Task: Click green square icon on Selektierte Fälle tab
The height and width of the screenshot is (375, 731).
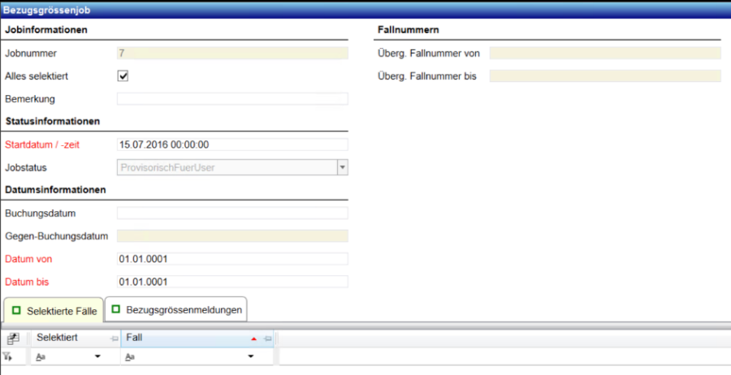Action: pos(16,310)
